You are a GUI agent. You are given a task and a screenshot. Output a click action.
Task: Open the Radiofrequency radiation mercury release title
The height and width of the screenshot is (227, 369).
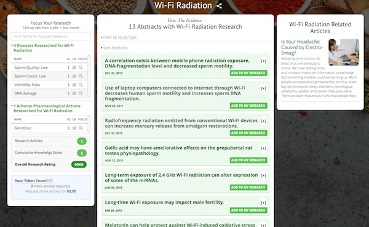point(181,123)
